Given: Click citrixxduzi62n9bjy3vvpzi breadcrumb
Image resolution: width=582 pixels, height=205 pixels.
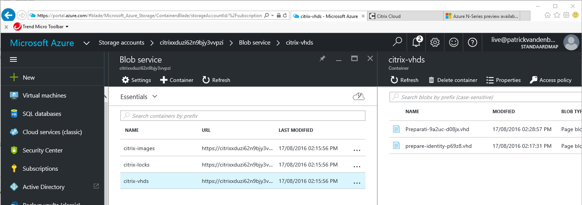Looking at the screenshot, I should 192,43.
